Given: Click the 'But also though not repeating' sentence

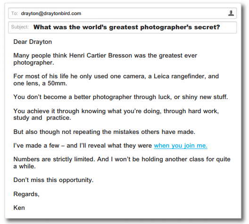Looking at the screenshot, I should point(104,132).
